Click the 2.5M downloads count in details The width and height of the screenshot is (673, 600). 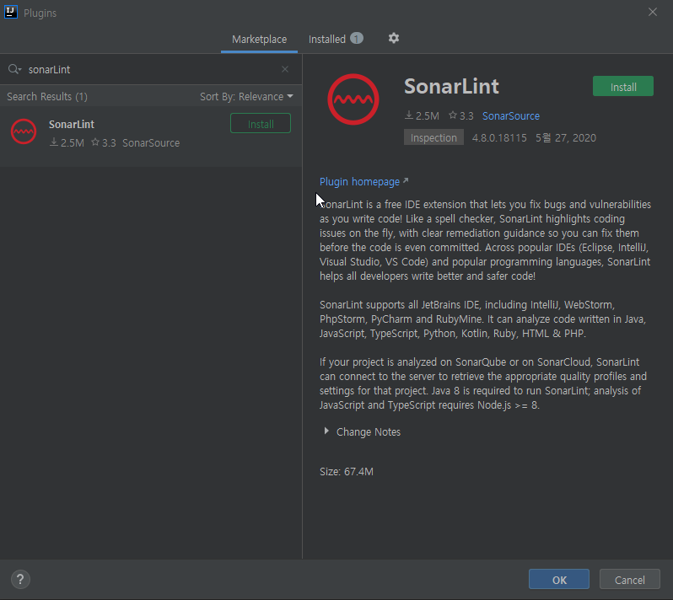422,116
